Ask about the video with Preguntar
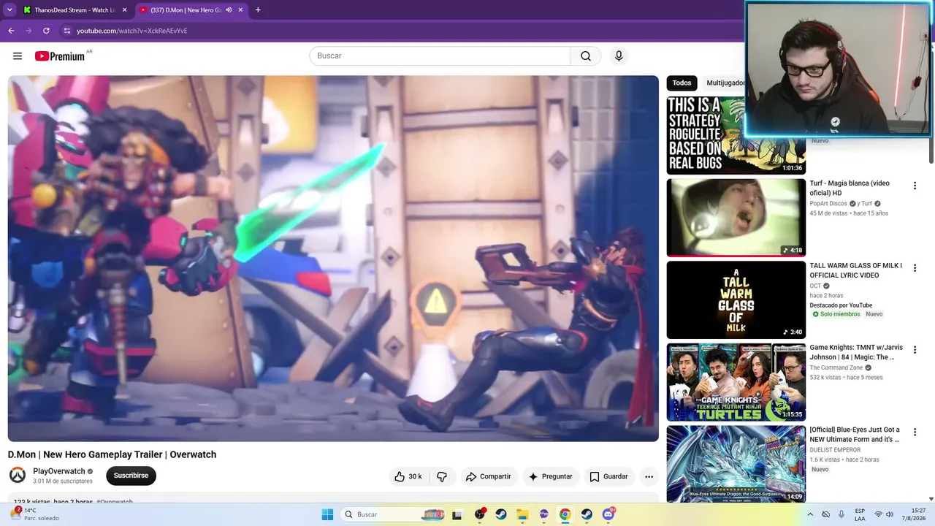Image resolution: width=935 pixels, height=526 pixels. (551, 476)
